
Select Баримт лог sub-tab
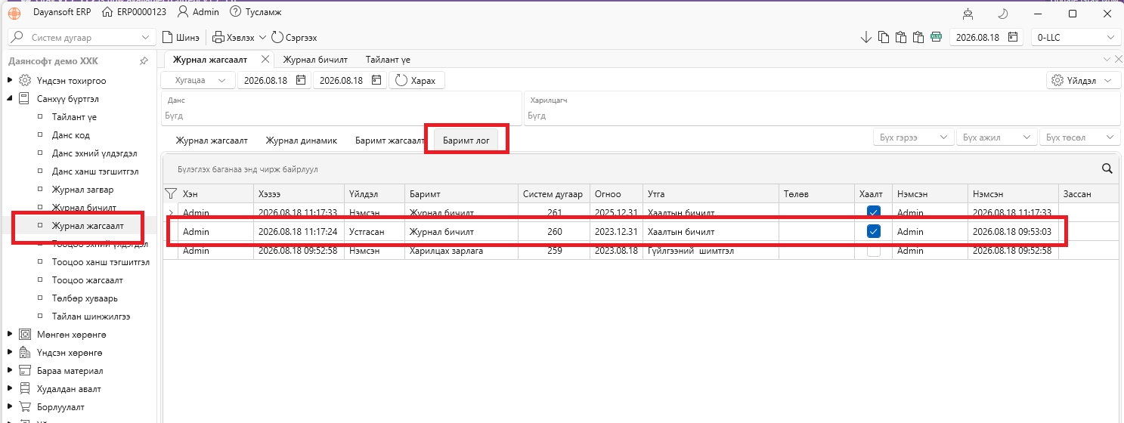click(466, 140)
